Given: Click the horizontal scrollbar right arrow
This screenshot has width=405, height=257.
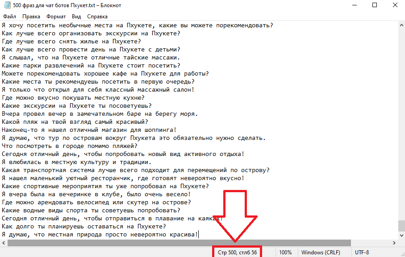Looking at the screenshot, I should (x=394, y=243).
